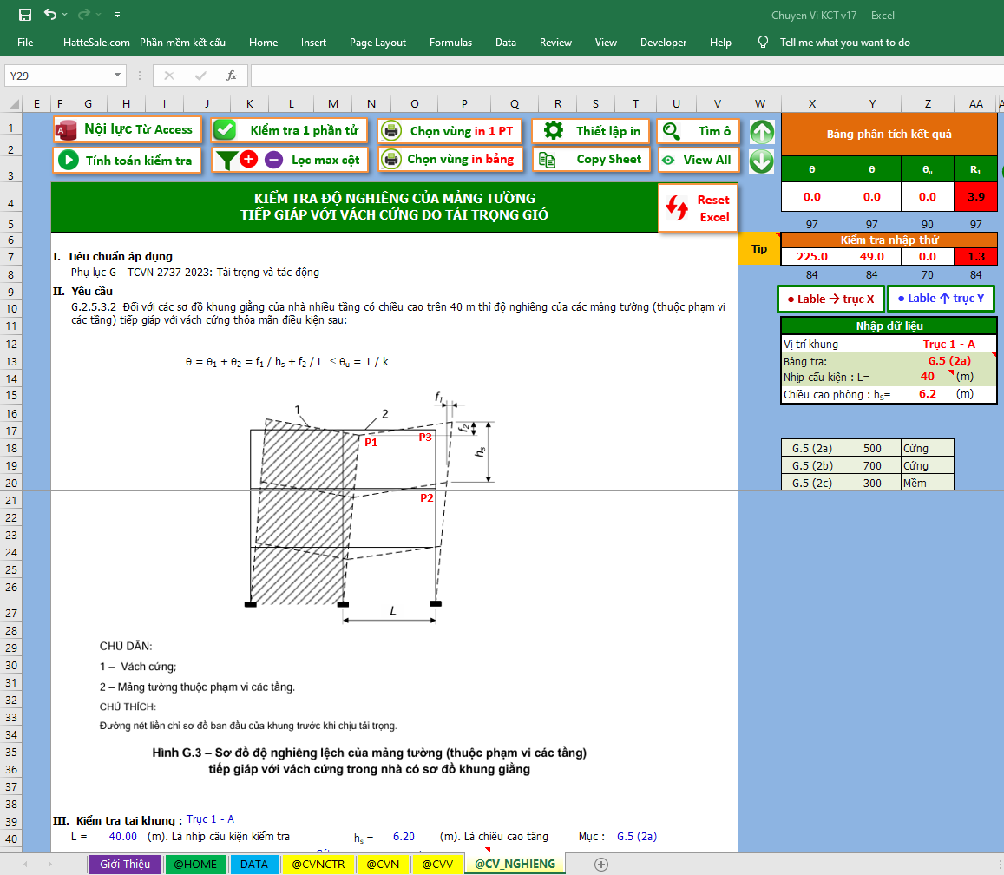Image resolution: width=1004 pixels, height=875 pixels.
Task: Click Nội lực Từ Access button
Action: pyautogui.click(x=127, y=130)
